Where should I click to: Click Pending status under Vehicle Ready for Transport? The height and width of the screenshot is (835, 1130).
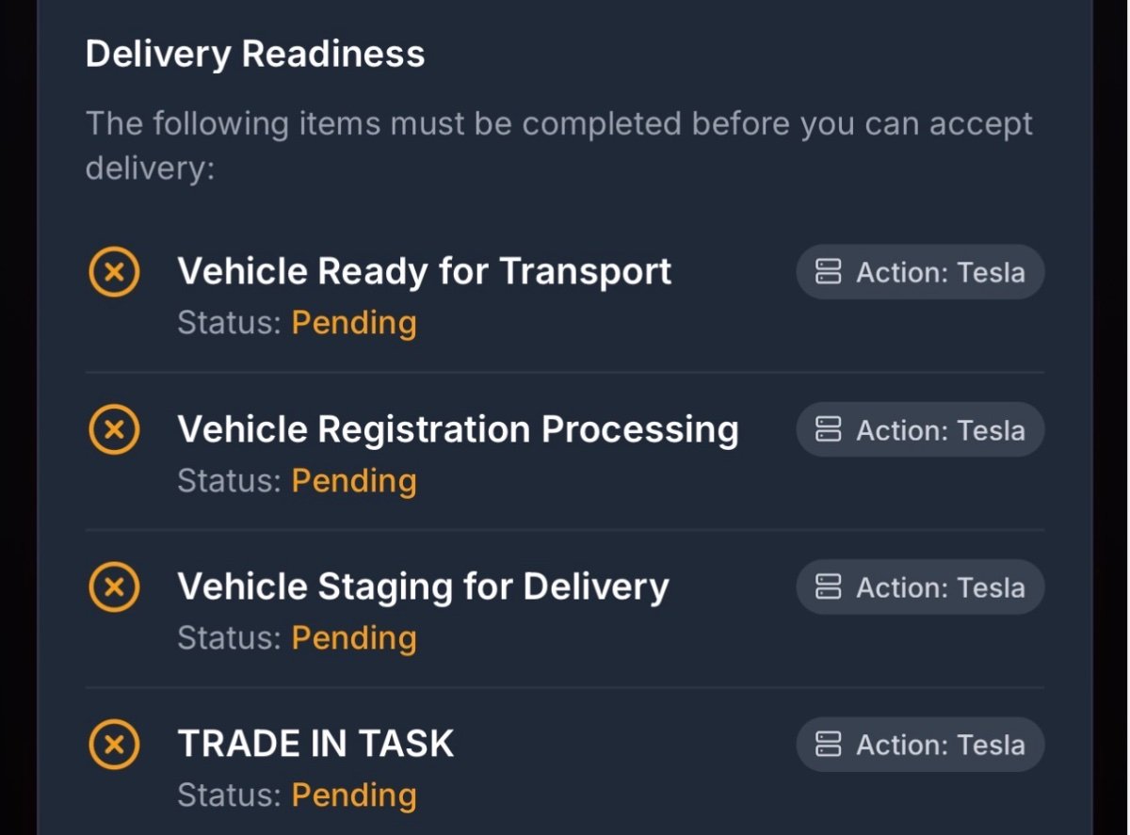(354, 323)
